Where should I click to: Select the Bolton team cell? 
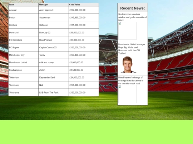tap(23, 17)
